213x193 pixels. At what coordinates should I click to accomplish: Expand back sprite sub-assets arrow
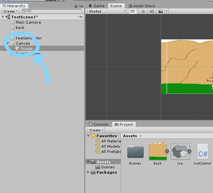coord(167,151)
